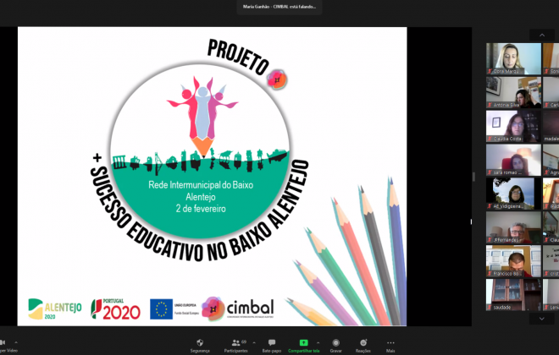Screen dimensions: 559x355
Task: Click the green Compartilhar tela icon
Action: 304,341
